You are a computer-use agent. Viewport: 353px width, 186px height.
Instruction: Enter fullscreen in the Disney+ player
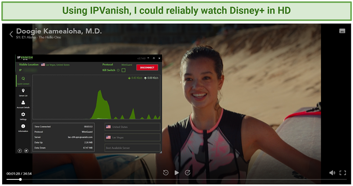click(342, 172)
